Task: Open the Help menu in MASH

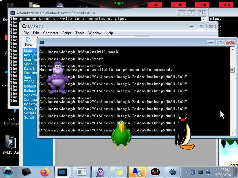Action: [109, 33]
